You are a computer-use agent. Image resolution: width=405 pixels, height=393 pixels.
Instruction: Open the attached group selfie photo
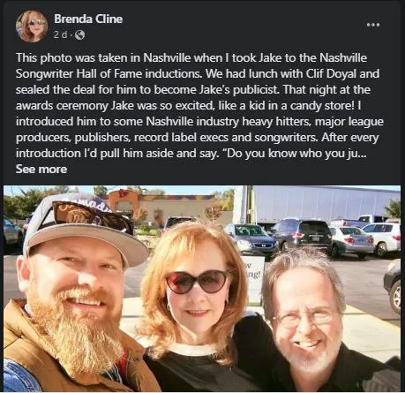[202, 289]
